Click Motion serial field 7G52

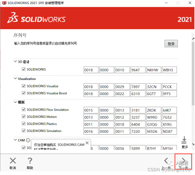click(169, 117)
